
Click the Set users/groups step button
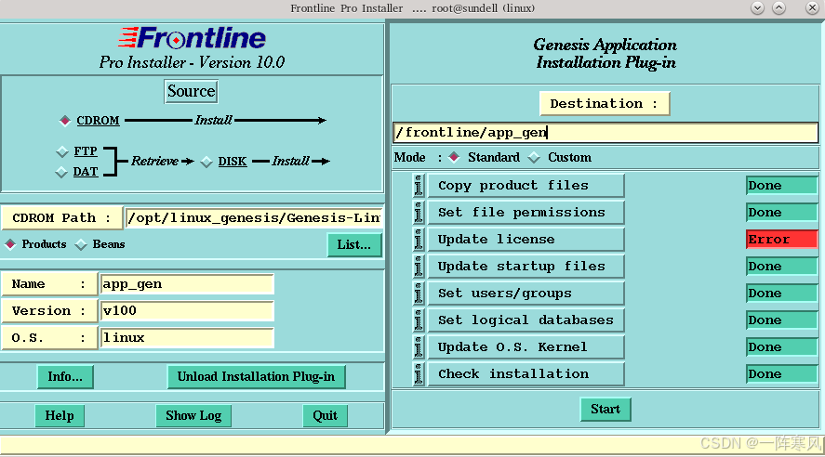coord(526,294)
